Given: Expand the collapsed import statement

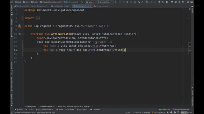Looking at the screenshot, I should tap(38, 18).
